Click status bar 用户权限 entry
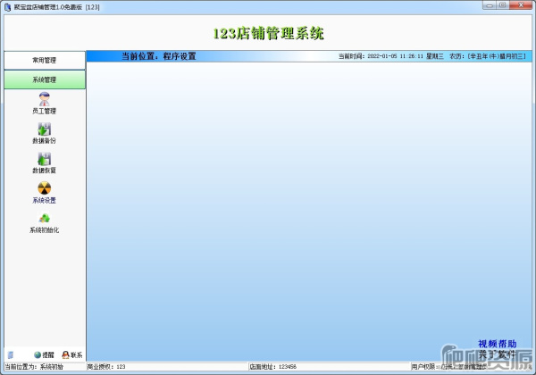536x375 pixels. click(448, 367)
